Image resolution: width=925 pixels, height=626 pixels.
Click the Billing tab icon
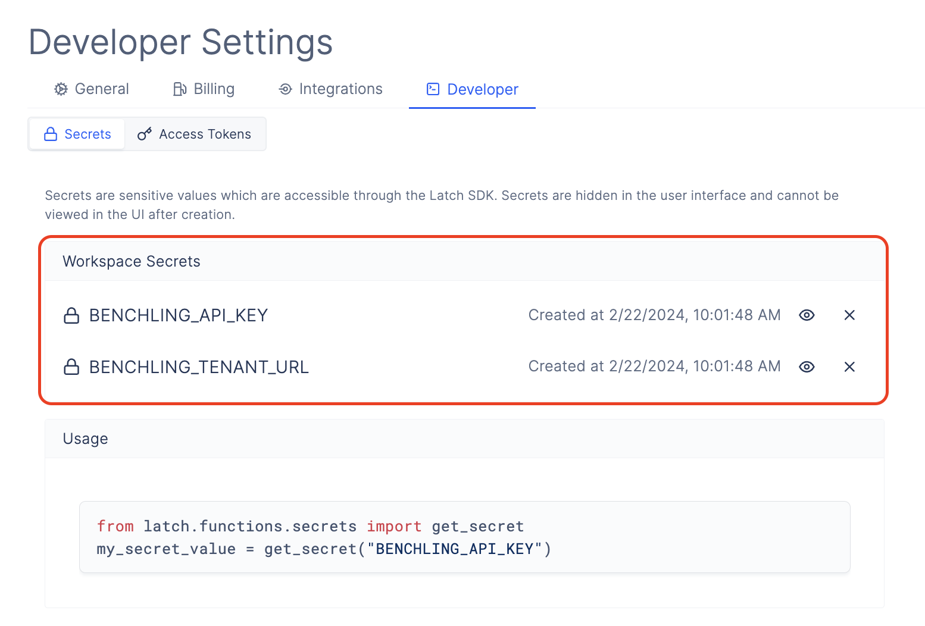pyautogui.click(x=180, y=89)
